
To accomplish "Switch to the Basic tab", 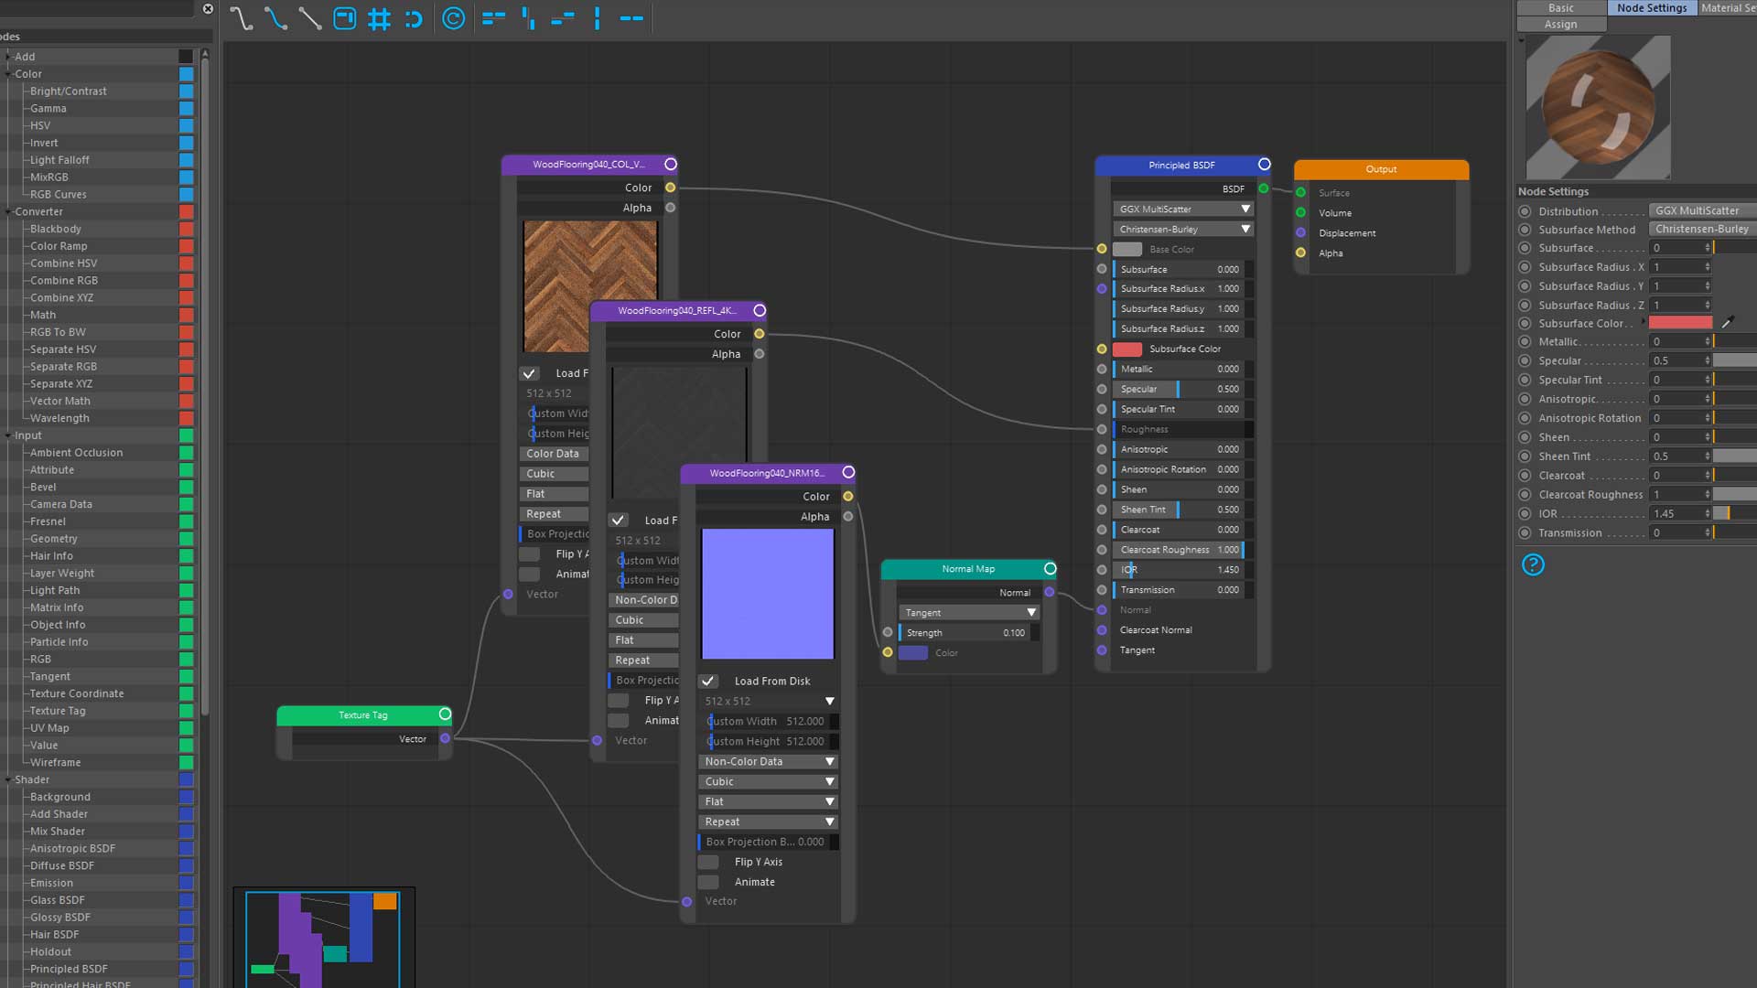I will [x=1561, y=7].
